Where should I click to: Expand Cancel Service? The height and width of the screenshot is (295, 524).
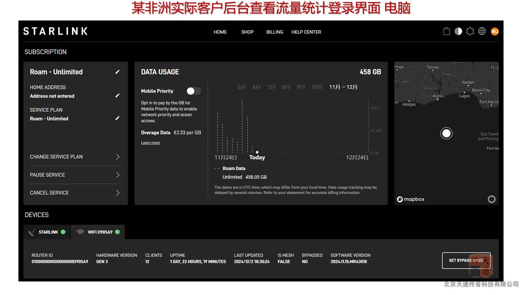pos(75,193)
